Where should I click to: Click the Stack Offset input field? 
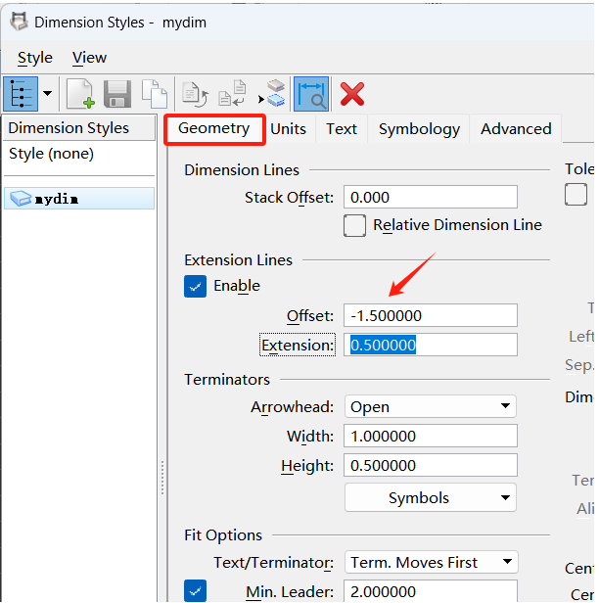point(431,198)
